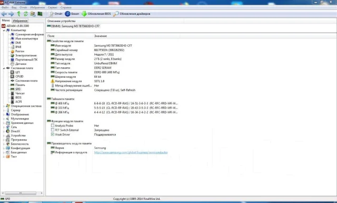Click the Электропитание icon
Viewport: 337px width, 203px height.
[13, 55]
